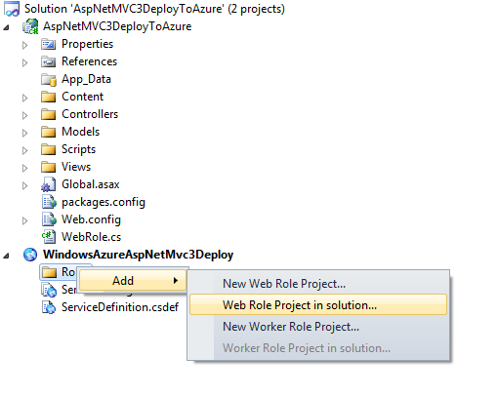Screen dimensions: 497x397
Task: Click the AspNetMVC3DeployToAzure project icon
Action: 30,26
